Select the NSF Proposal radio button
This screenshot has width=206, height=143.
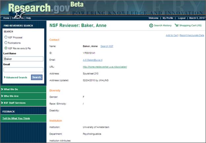click(6, 37)
